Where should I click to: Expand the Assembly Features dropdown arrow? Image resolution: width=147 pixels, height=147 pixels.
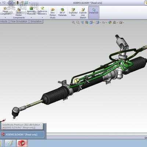31,18
